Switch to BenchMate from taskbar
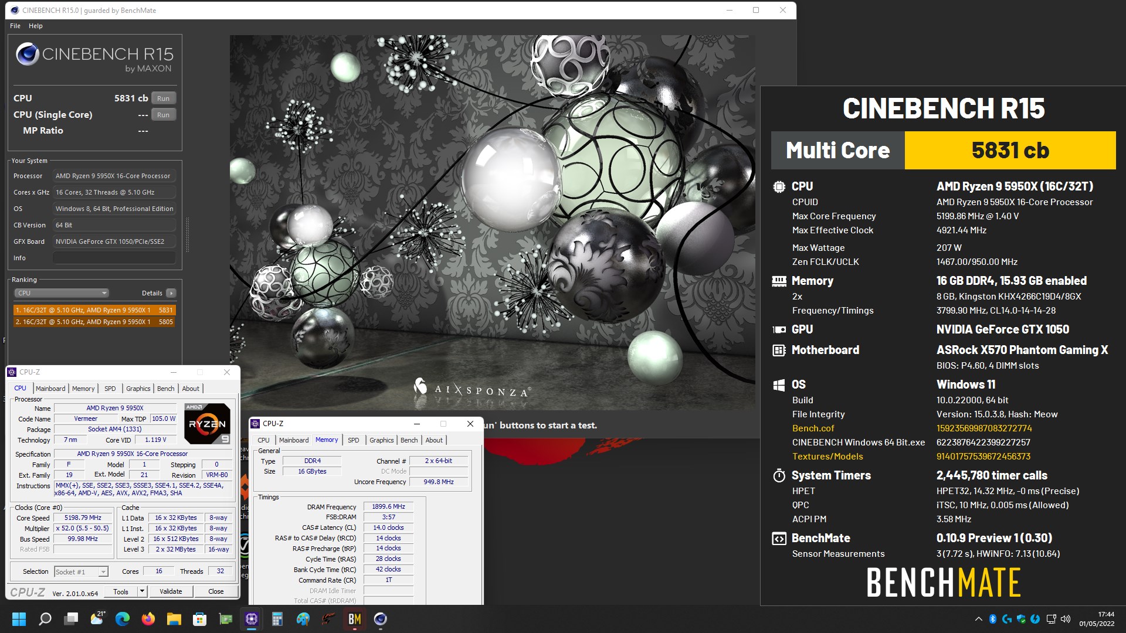The height and width of the screenshot is (633, 1126). click(x=355, y=619)
